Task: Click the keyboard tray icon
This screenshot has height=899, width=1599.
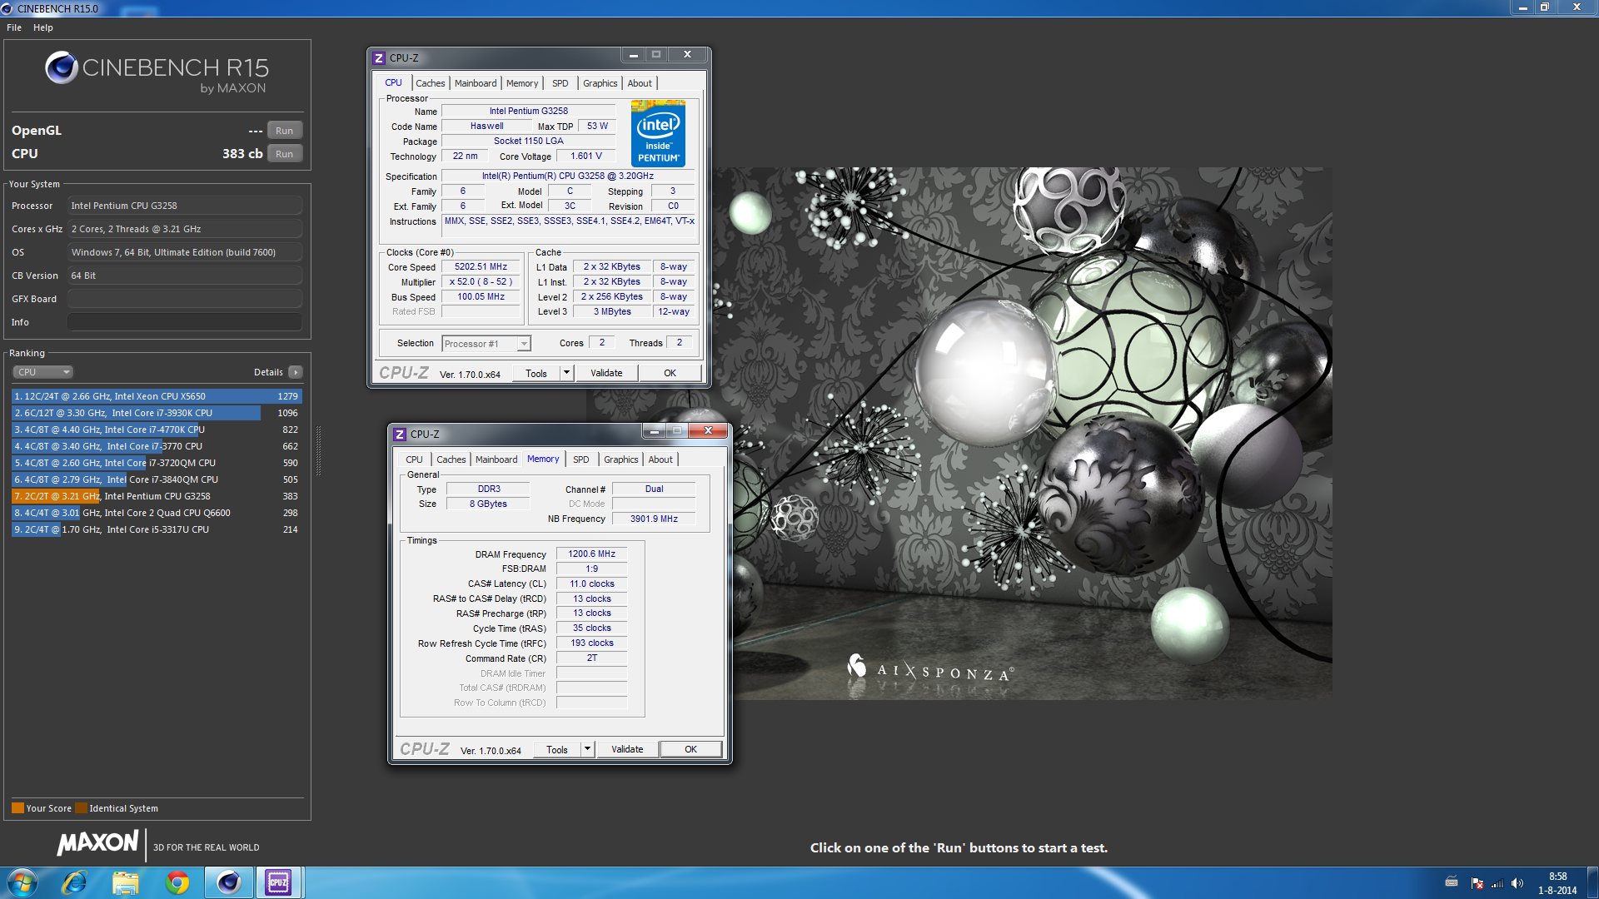Action: pyautogui.click(x=1452, y=882)
